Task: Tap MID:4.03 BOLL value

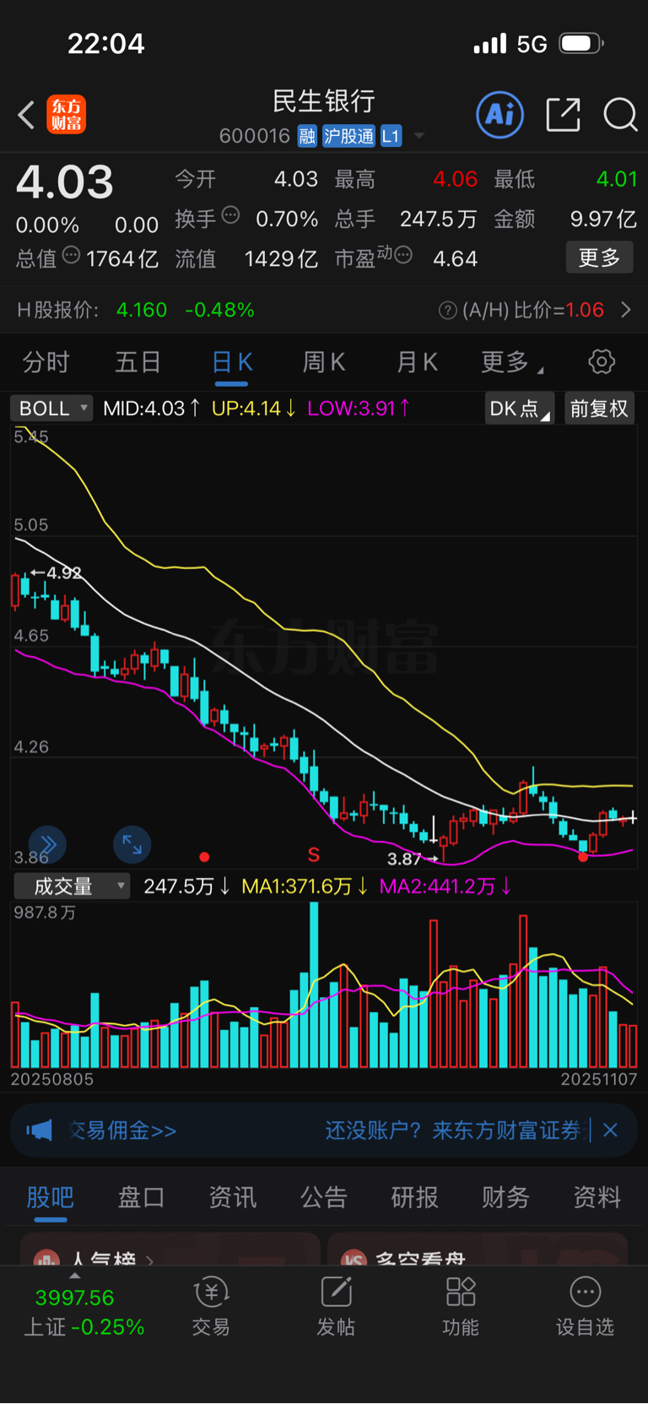Action: (152, 409)
